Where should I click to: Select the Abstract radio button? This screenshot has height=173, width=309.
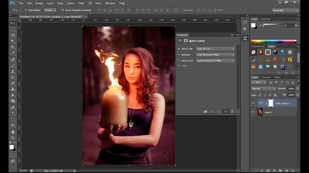[179, 55]
